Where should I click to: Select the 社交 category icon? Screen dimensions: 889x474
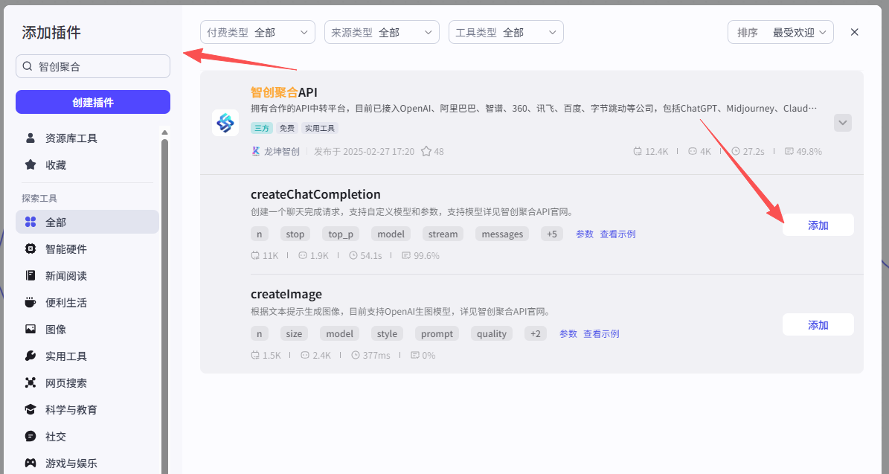coord(30,436)
